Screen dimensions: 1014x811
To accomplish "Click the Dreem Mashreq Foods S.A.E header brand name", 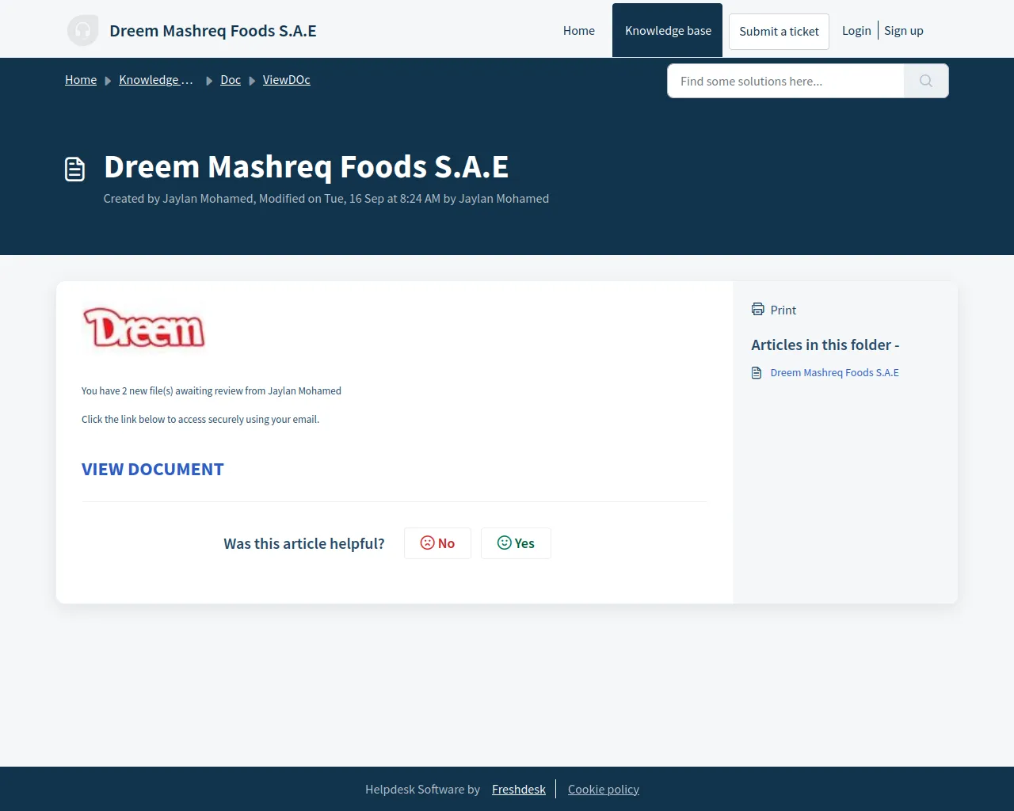I will point(213,31).
